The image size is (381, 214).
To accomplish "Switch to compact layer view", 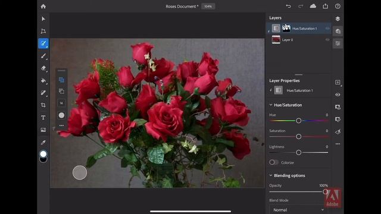I will click(x=338, y=18).
